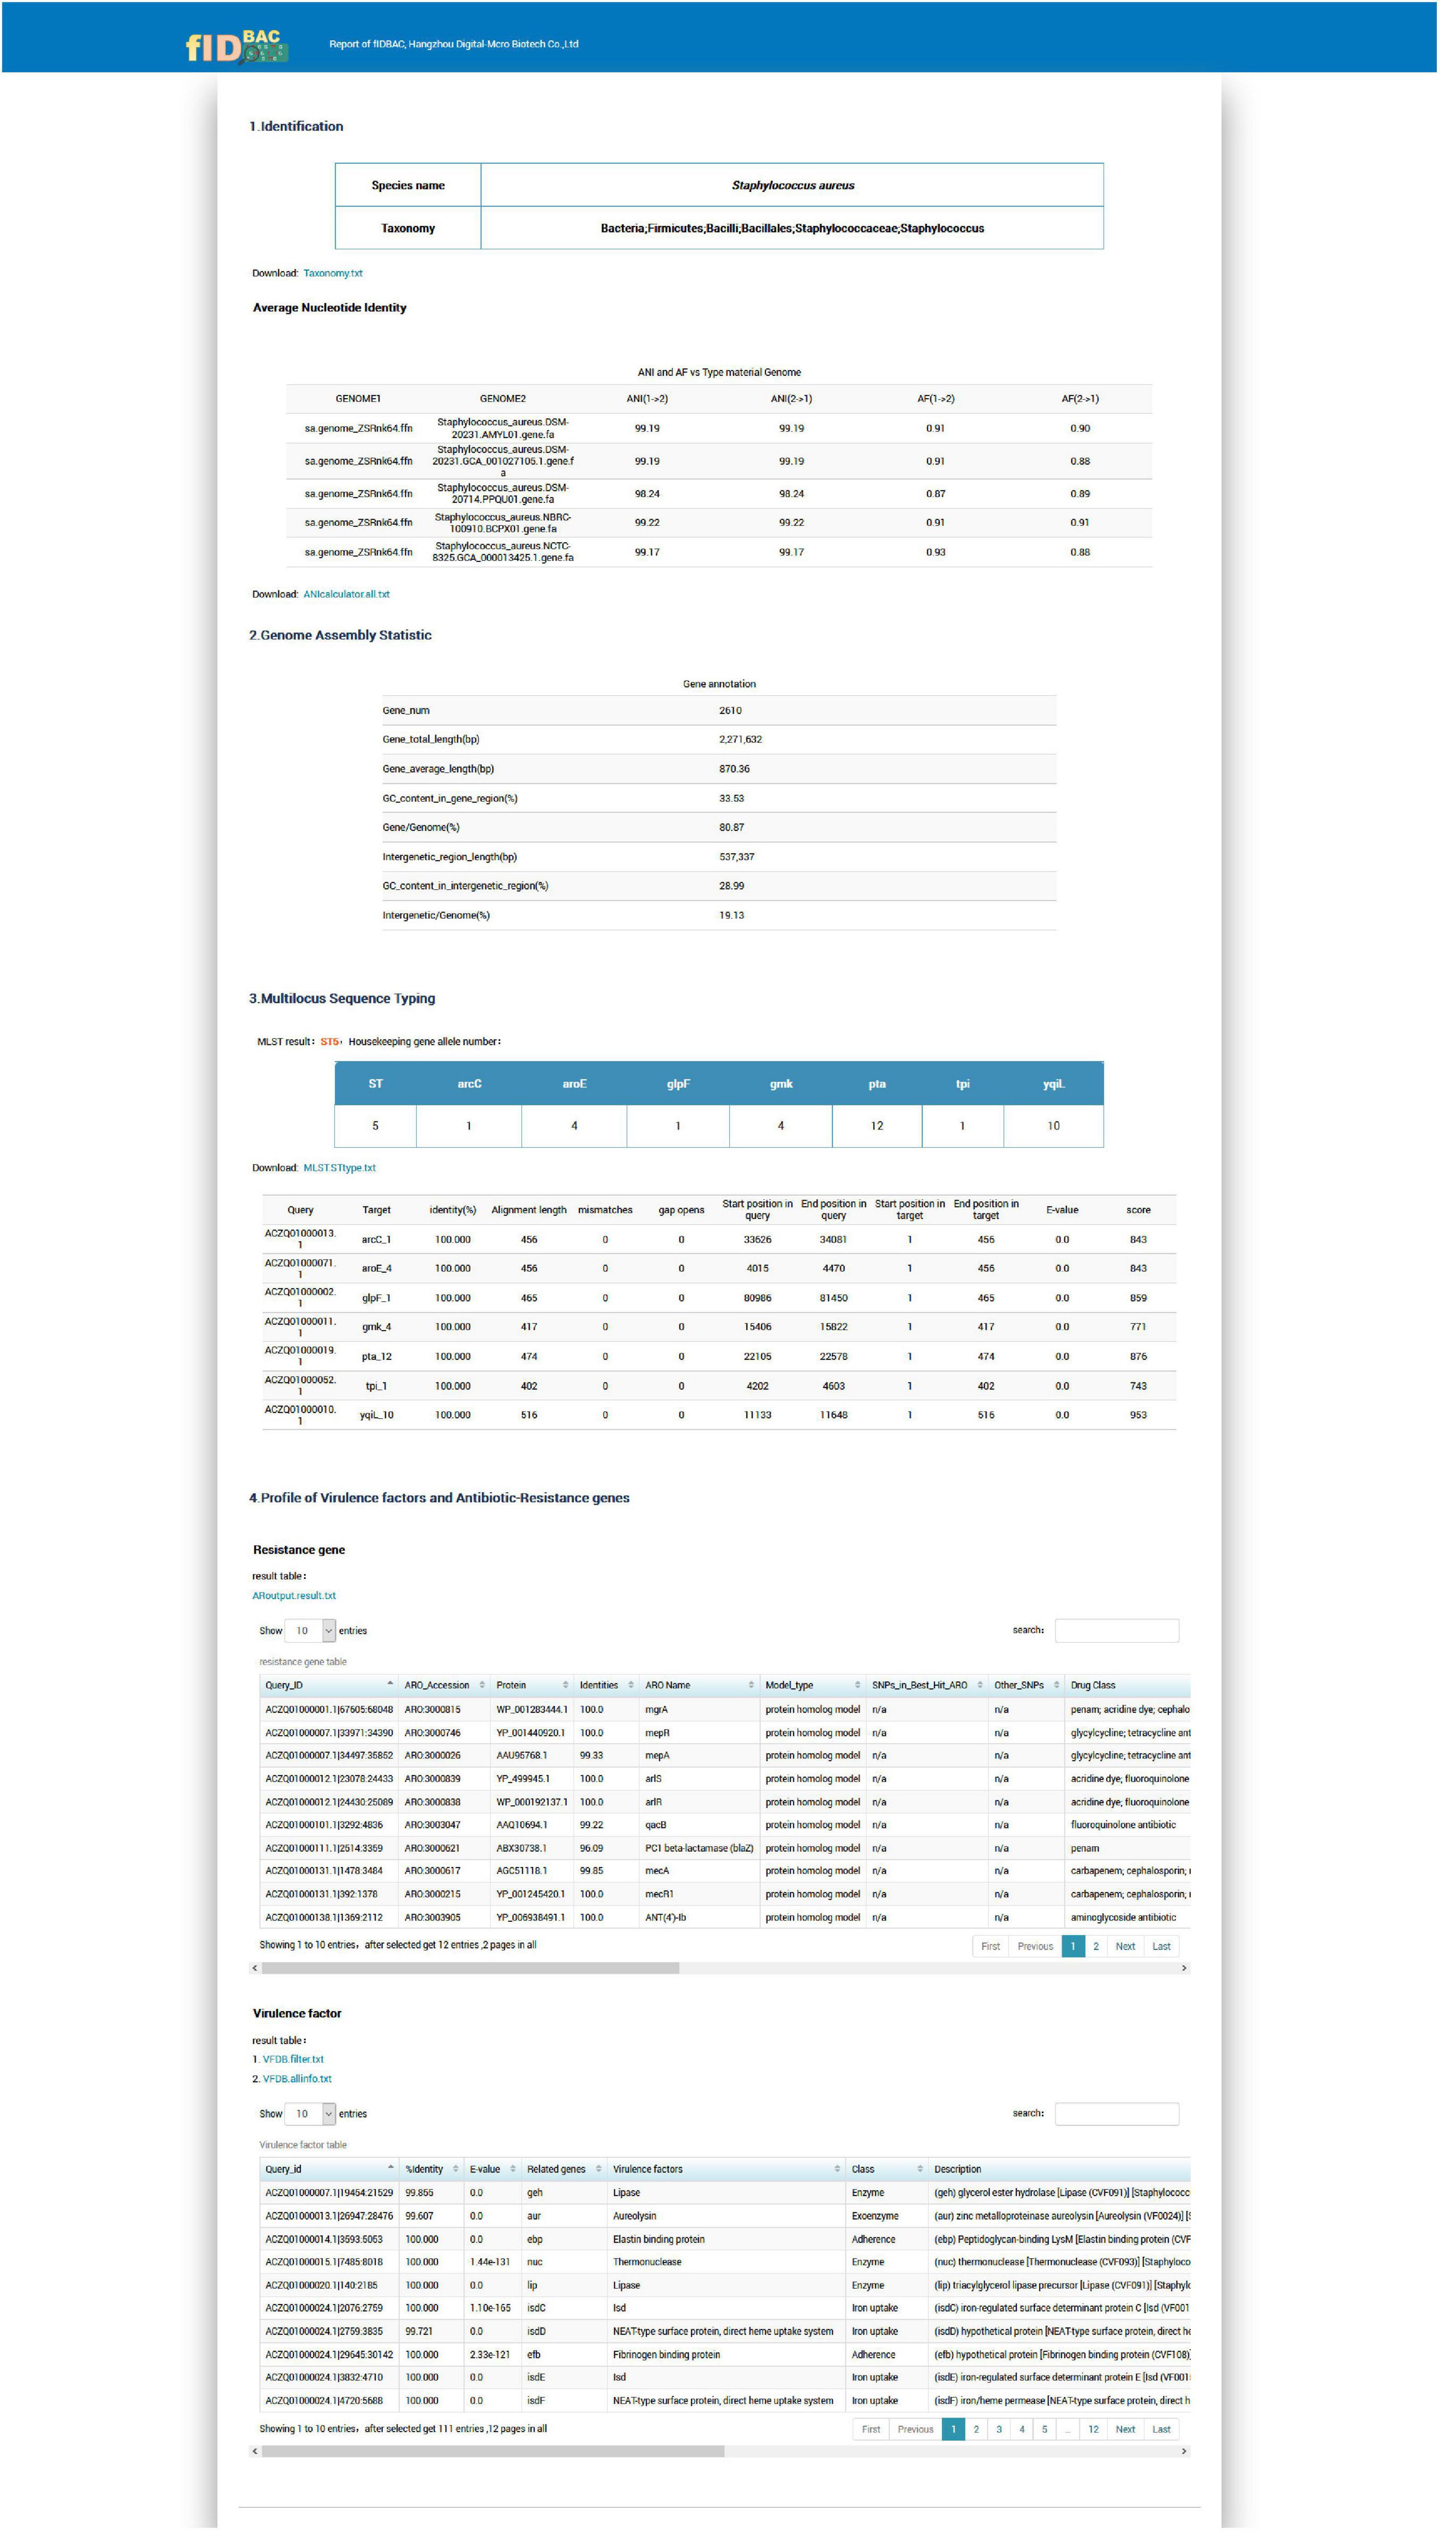The image size is (1440, 2531).
Task: Click the report title text in header
Action: 454,45
